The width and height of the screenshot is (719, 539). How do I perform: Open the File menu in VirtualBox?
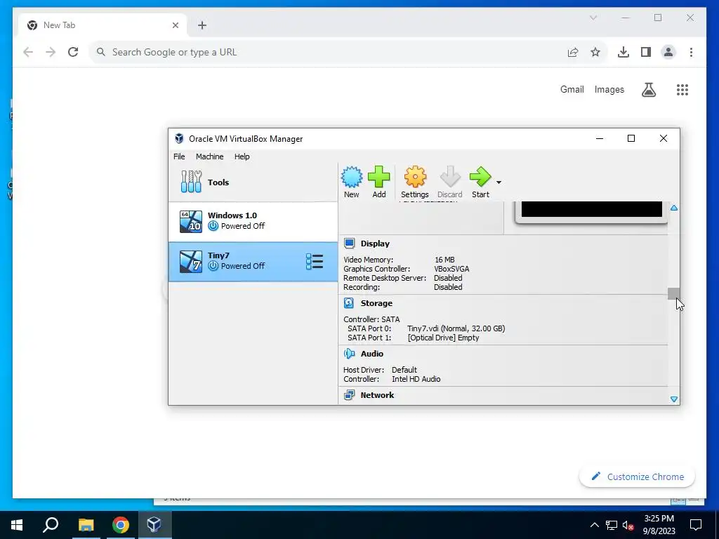click(179, 157)
